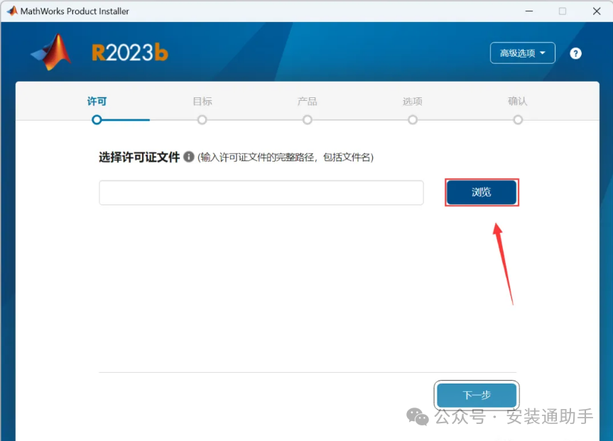Click the step circle under 确认

tap(518, 119)
